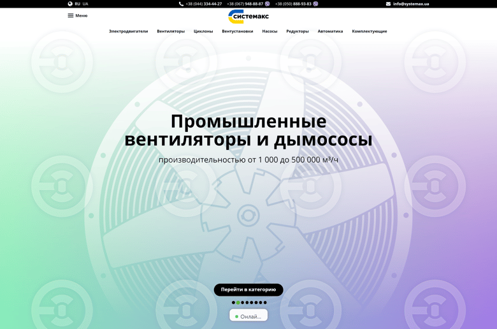The image size is (497, 329).
Task: Switch site language to UA
Action: pyautogui.click(x=85, y=4)
